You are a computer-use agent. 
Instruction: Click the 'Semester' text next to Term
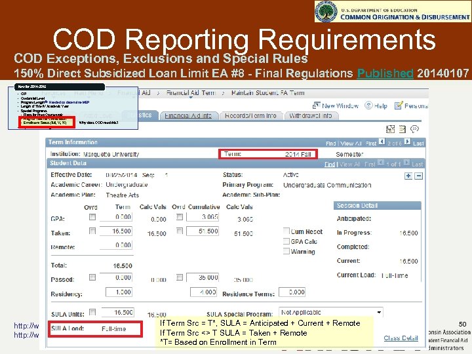349,155
